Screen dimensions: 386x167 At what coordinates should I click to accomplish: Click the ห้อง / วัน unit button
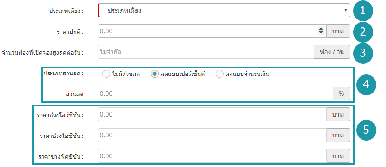coord(332,52)
